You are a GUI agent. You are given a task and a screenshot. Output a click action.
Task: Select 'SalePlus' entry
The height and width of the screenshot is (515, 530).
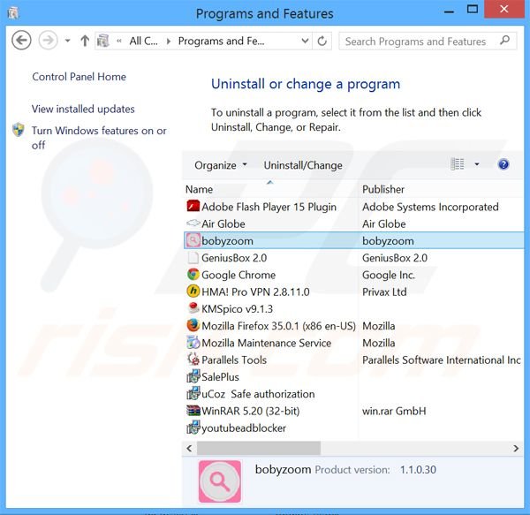220,377
